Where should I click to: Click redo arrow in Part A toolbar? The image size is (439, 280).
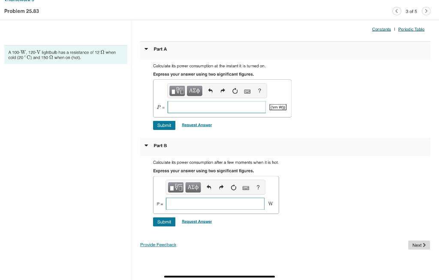(x=223, y=91)
